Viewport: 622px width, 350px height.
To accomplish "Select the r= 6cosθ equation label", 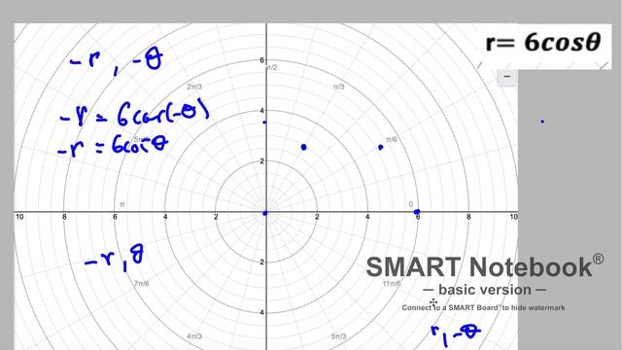I will (x=543, y=42).
